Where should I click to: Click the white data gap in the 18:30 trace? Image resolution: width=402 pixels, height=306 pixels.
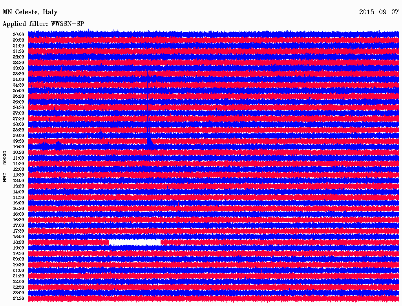pos(135,242)
